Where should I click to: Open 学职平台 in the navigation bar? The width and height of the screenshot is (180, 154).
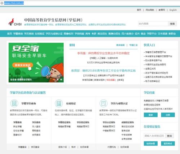click(x=152, y=34)
